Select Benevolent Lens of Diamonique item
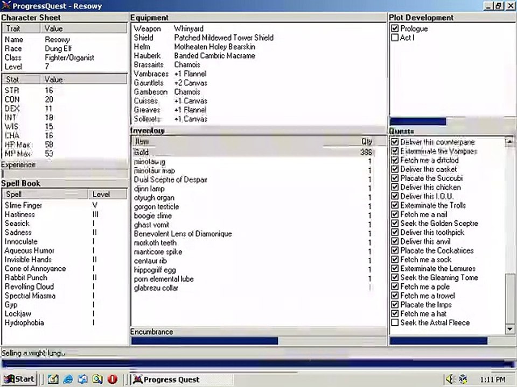The height and width of the screenshot is (387, 517). click(253, 234)
